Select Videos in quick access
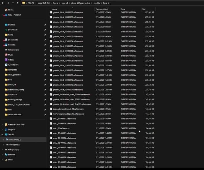The height and width of the screenshot is (170, 204). pos(11,60)
